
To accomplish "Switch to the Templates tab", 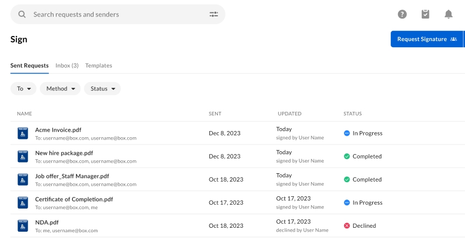I will [x=99, y=66].
